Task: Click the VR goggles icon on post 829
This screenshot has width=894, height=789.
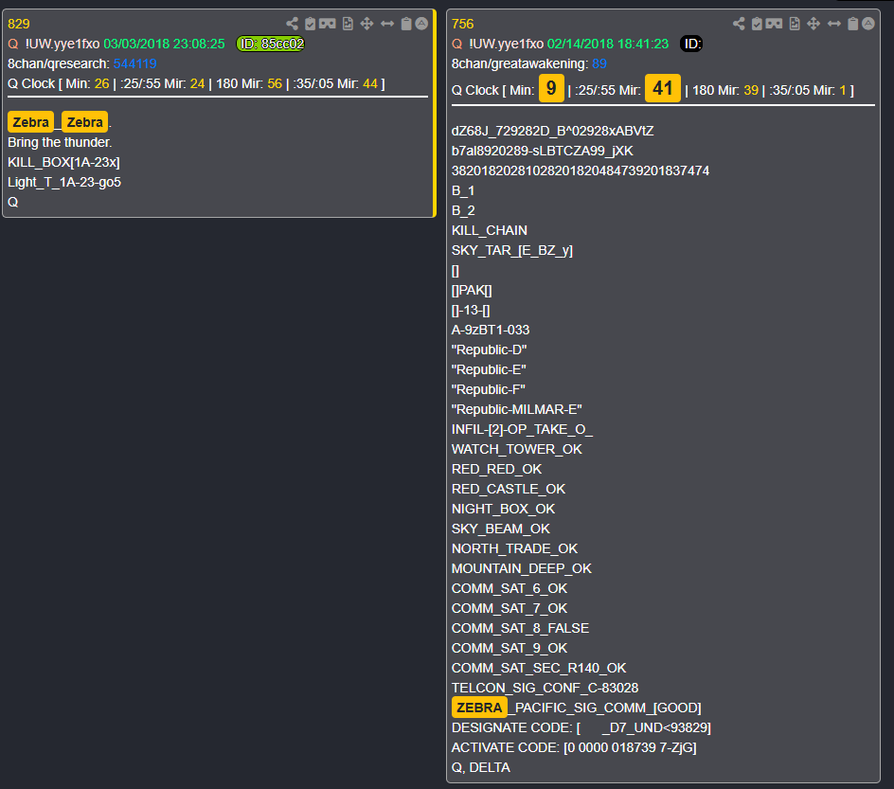Action: [x=328, y=24]
